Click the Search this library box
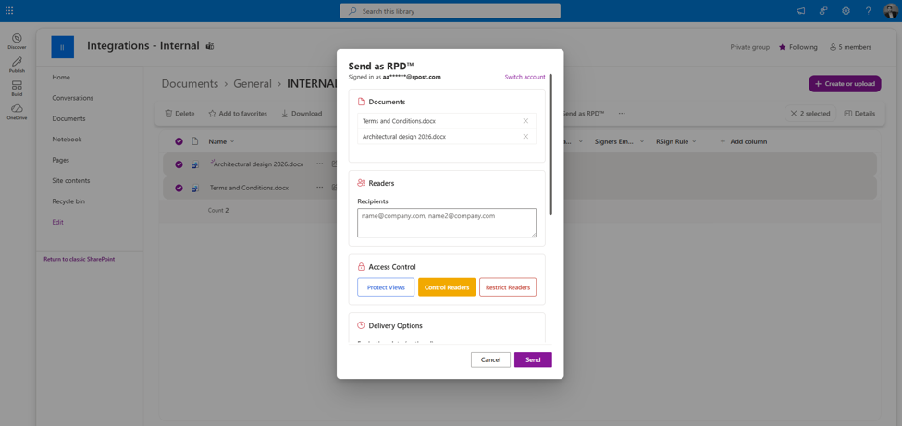This screenshot has height=426, width=902. pyautogui.click(x=450, y=11)
